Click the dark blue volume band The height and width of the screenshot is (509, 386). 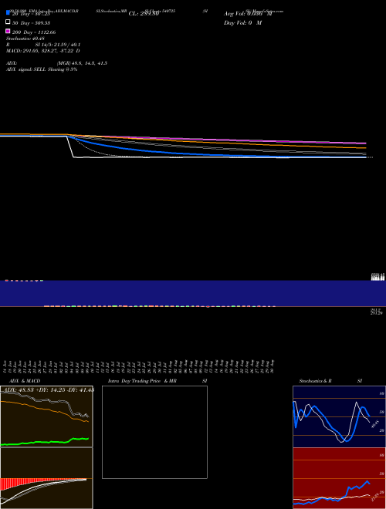(193, 293)
